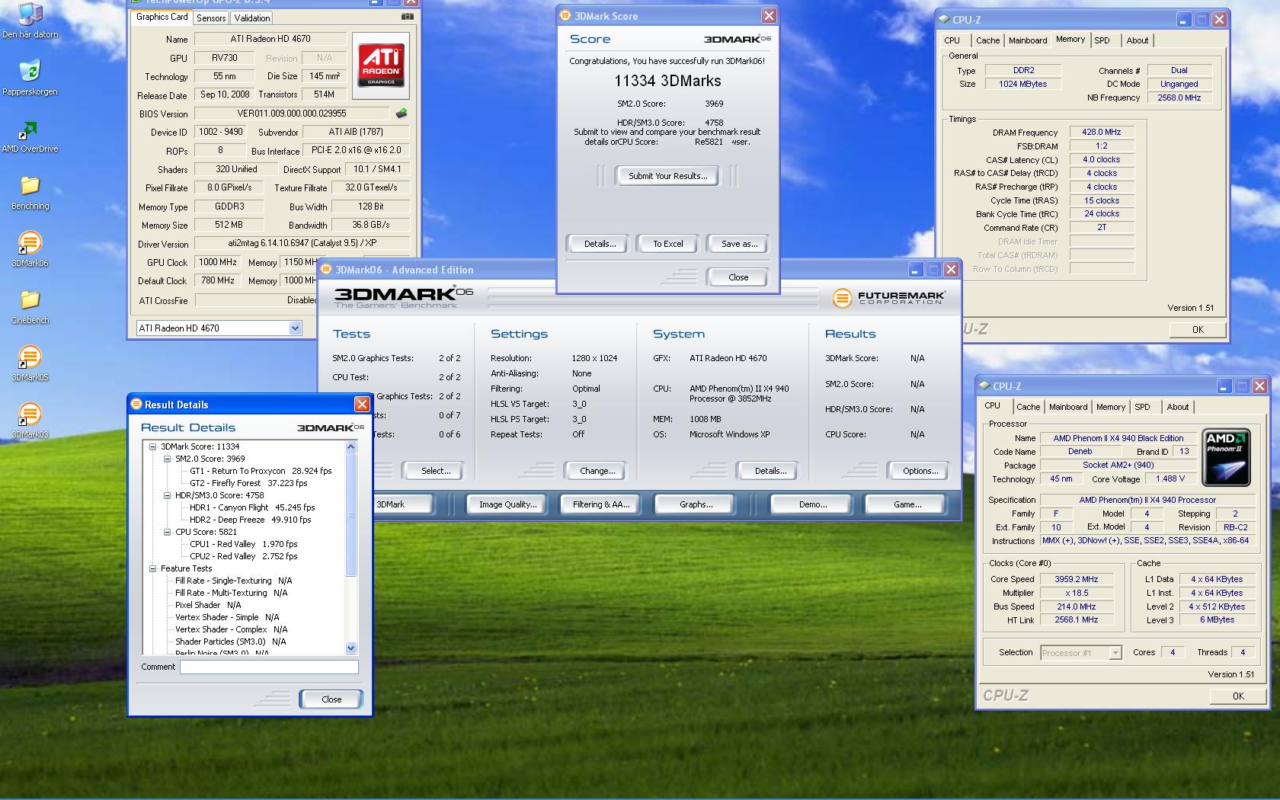Click the BIOS save icon in GPU-Z
The height and width of the screenshot is (800, 1280).
click(x=402, y=114)
